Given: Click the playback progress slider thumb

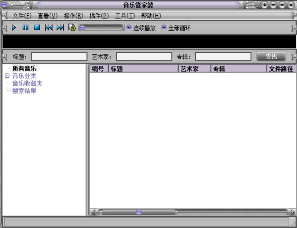Looking at the screenshot, I should coord(82,28).
